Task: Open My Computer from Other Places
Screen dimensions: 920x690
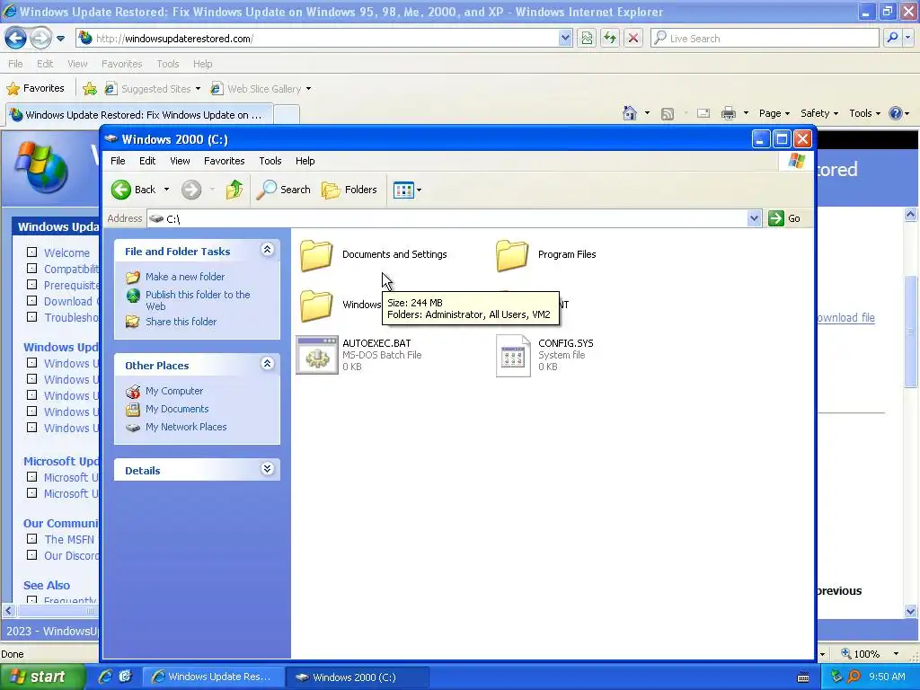Action: tap(174, 391)
